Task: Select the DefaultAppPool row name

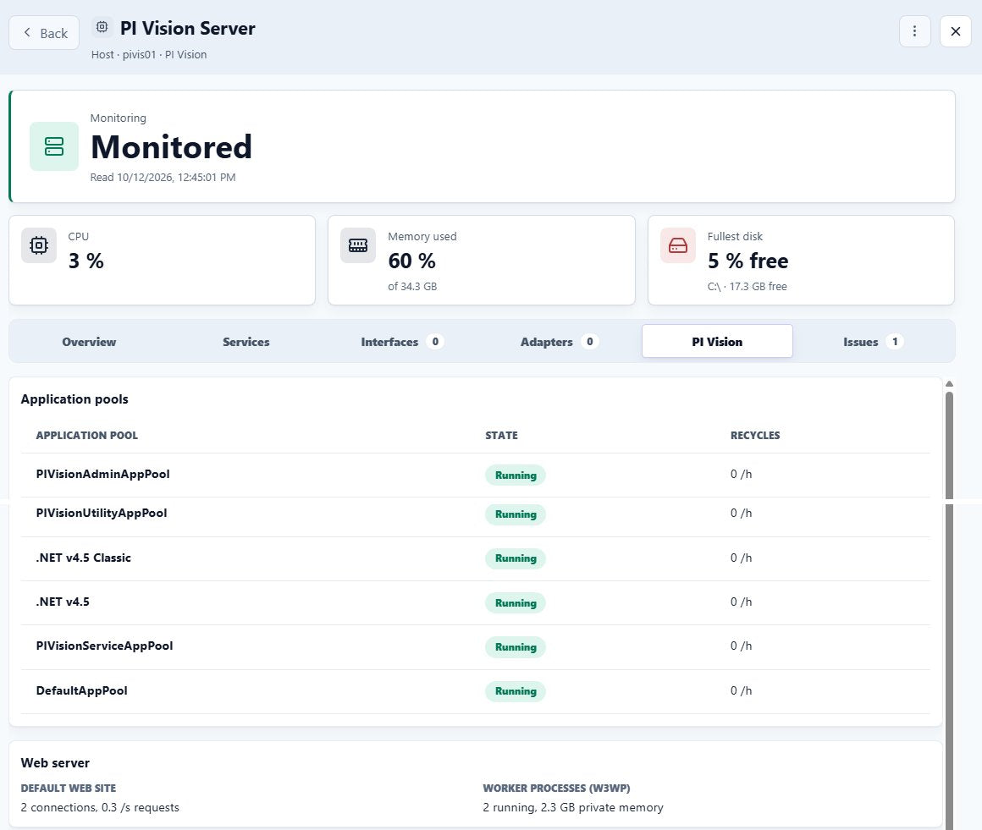Action: click(x=81, y=690)
